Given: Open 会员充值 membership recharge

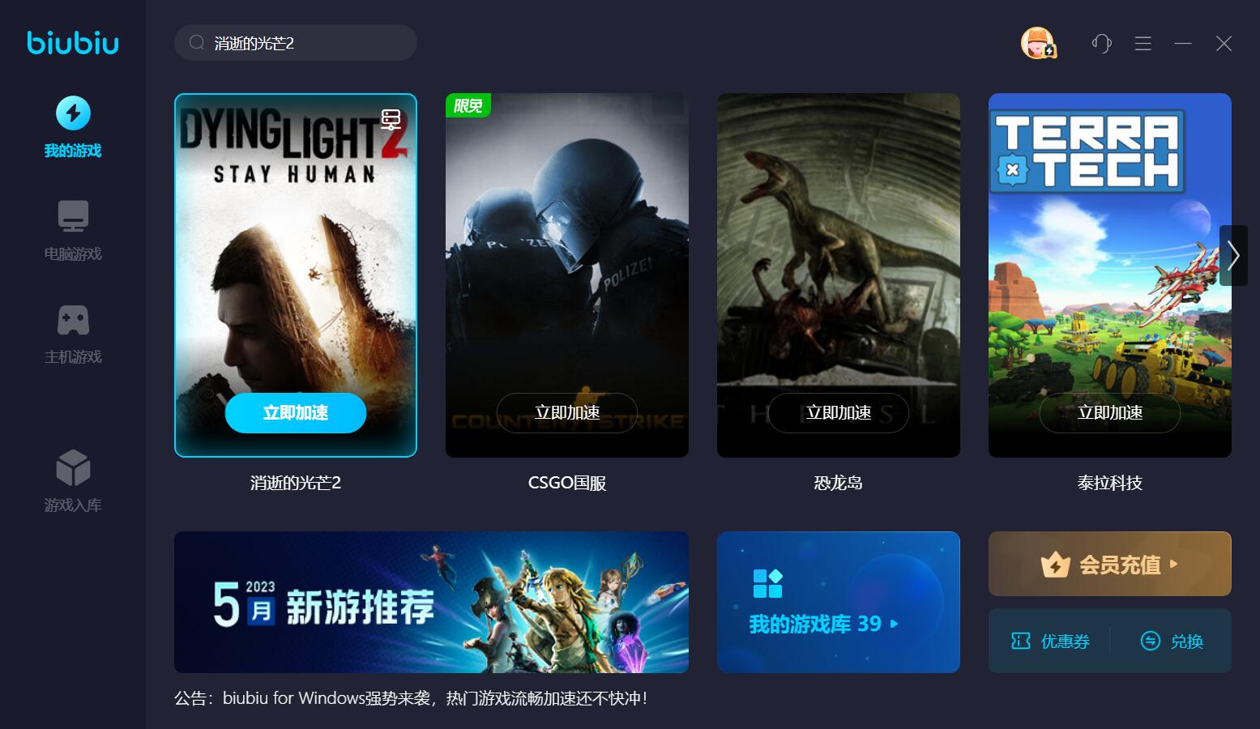Looking at the screenshot, I should [x=1110, y=564].
